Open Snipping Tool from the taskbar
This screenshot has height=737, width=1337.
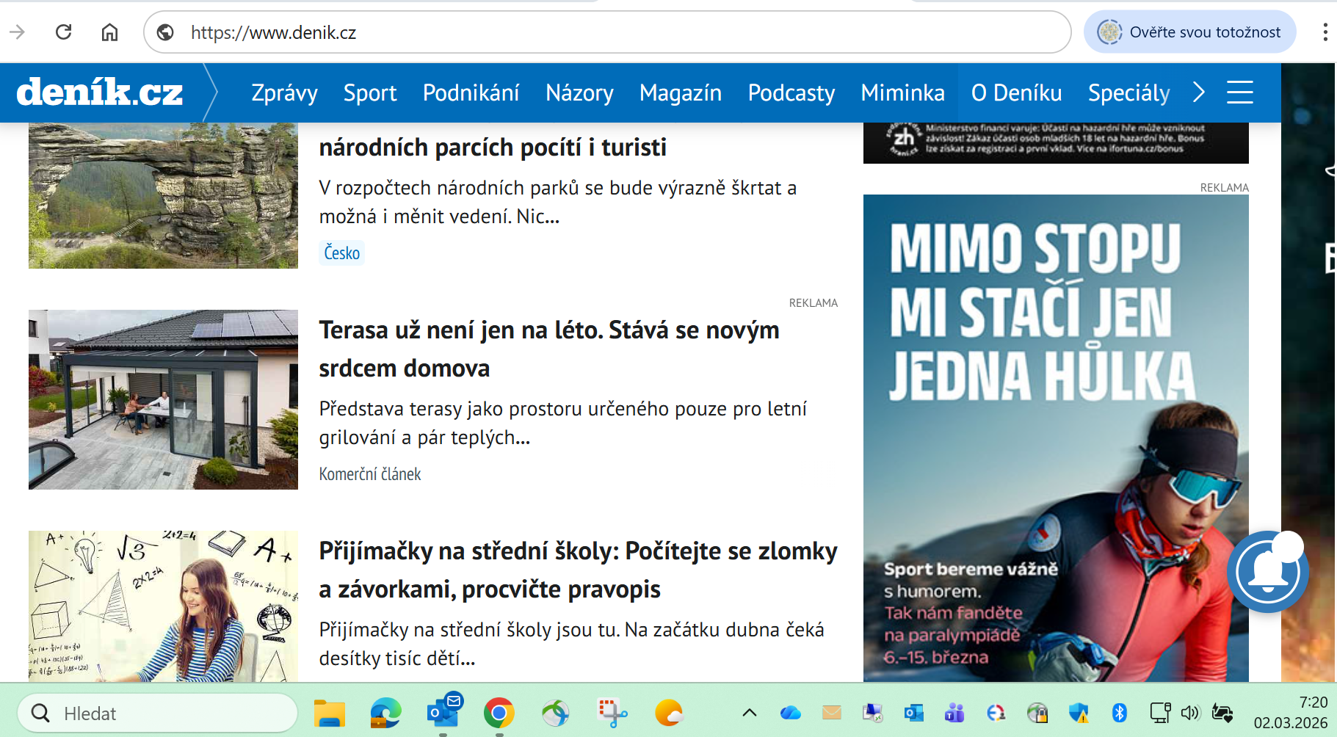(612, 713)
